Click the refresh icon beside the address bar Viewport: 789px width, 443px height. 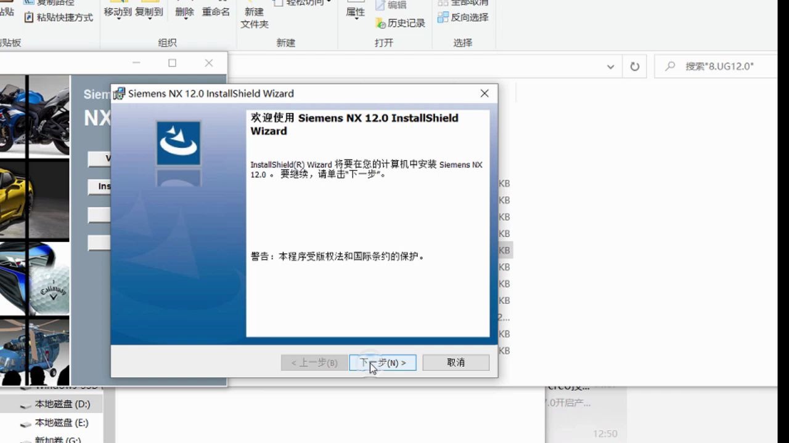tap(634, 66)
